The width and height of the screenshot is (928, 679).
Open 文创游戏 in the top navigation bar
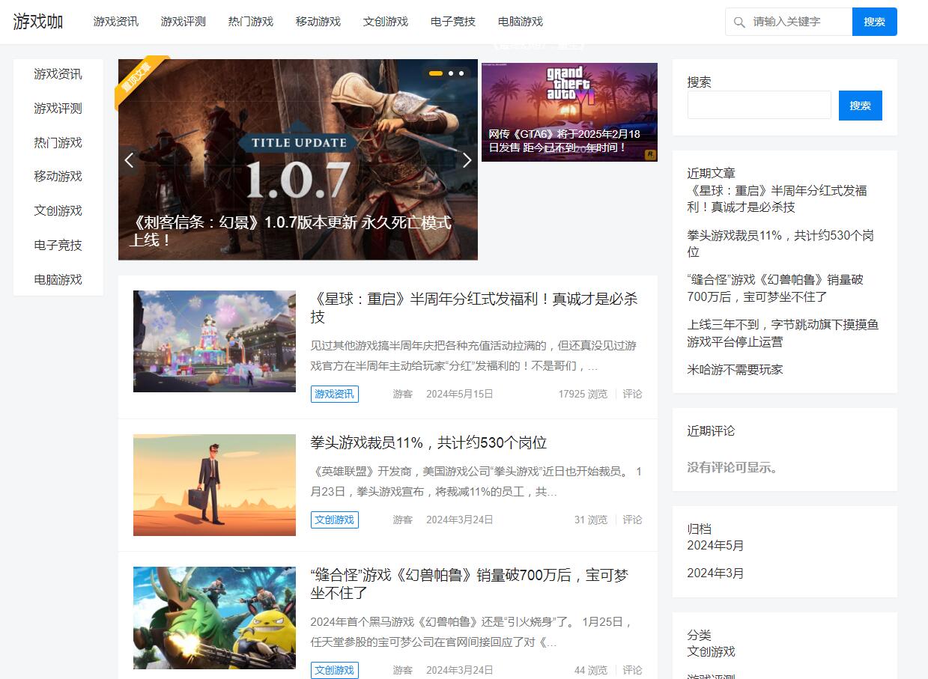pyautogui.click(x=386, y=22)
